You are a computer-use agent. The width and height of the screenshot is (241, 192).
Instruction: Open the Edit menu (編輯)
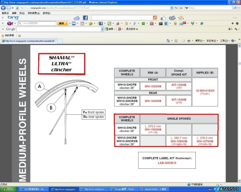(14, 13)
